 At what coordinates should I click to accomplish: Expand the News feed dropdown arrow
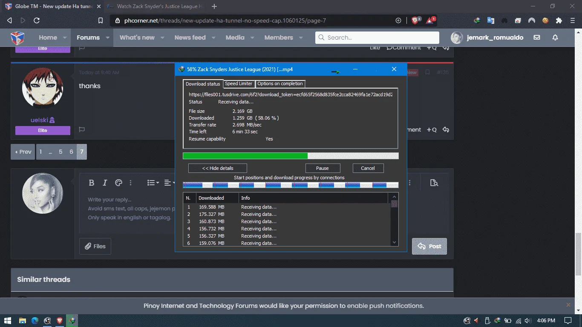click(213, 37)
